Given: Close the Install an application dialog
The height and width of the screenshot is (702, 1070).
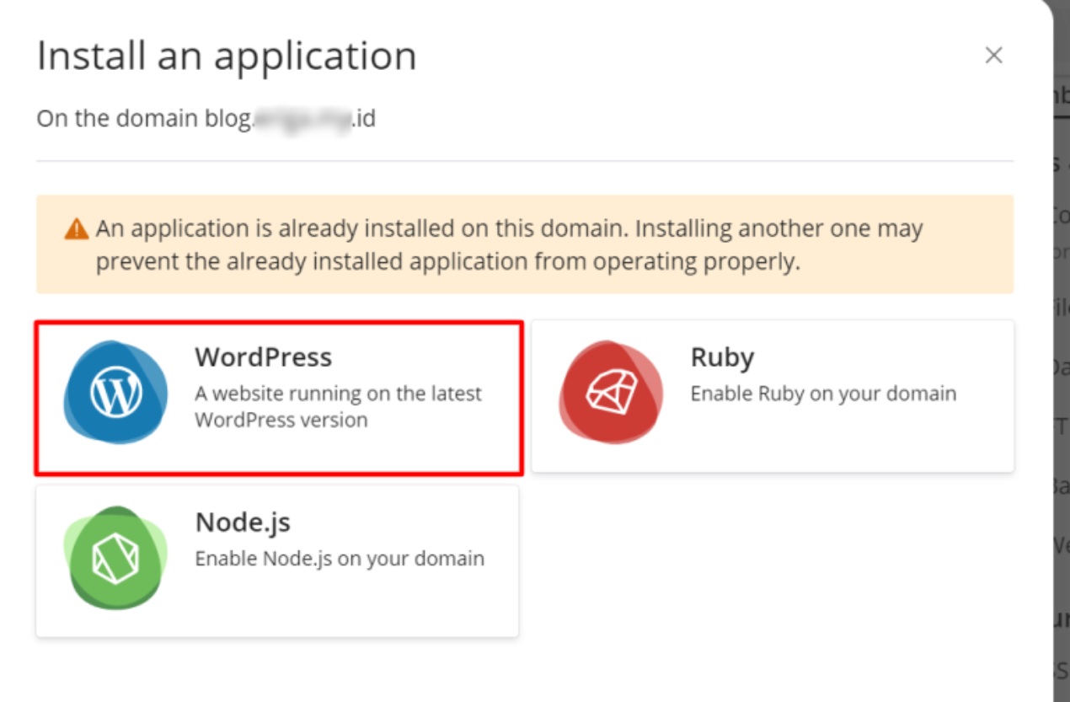Looking at the screenshot, I should (994, 56).
